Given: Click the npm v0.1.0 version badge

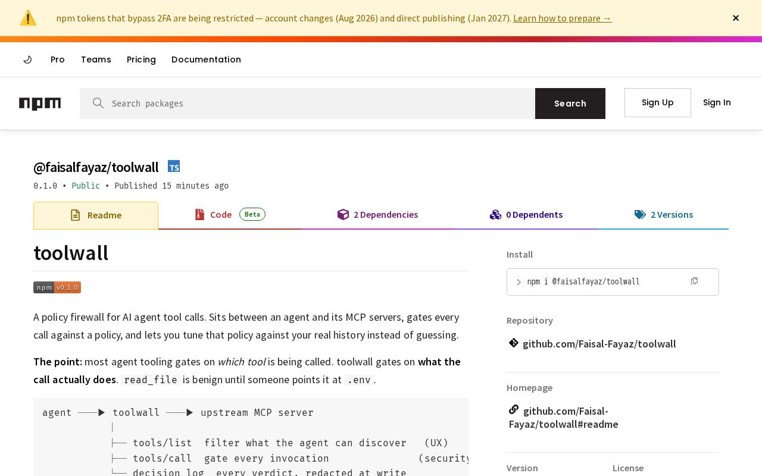Looking at the screenshot, I should point(57,287).
